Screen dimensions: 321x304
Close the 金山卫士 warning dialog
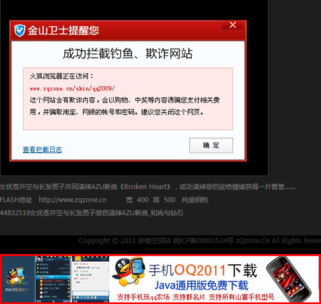[x=232, y=25]
